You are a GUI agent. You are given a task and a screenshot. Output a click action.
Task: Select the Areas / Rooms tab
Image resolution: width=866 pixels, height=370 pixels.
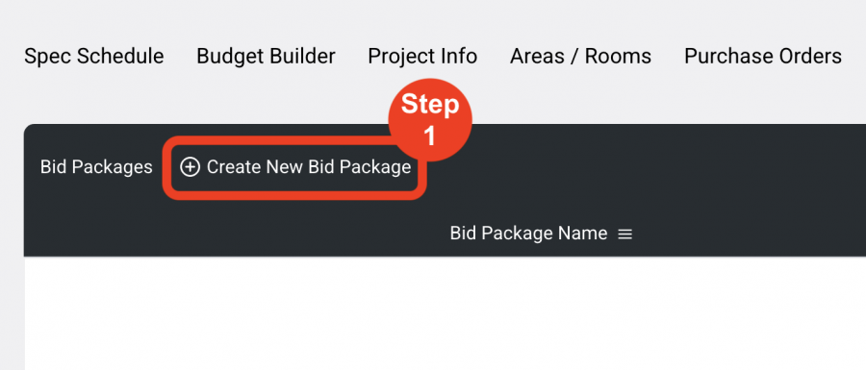pos(580,57)
